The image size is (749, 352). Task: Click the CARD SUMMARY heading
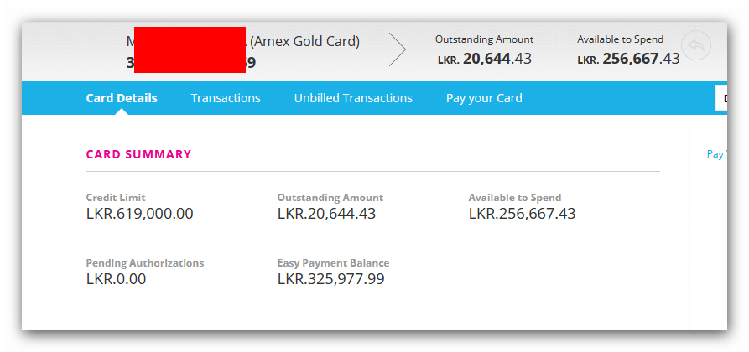(x=138, y=154)
